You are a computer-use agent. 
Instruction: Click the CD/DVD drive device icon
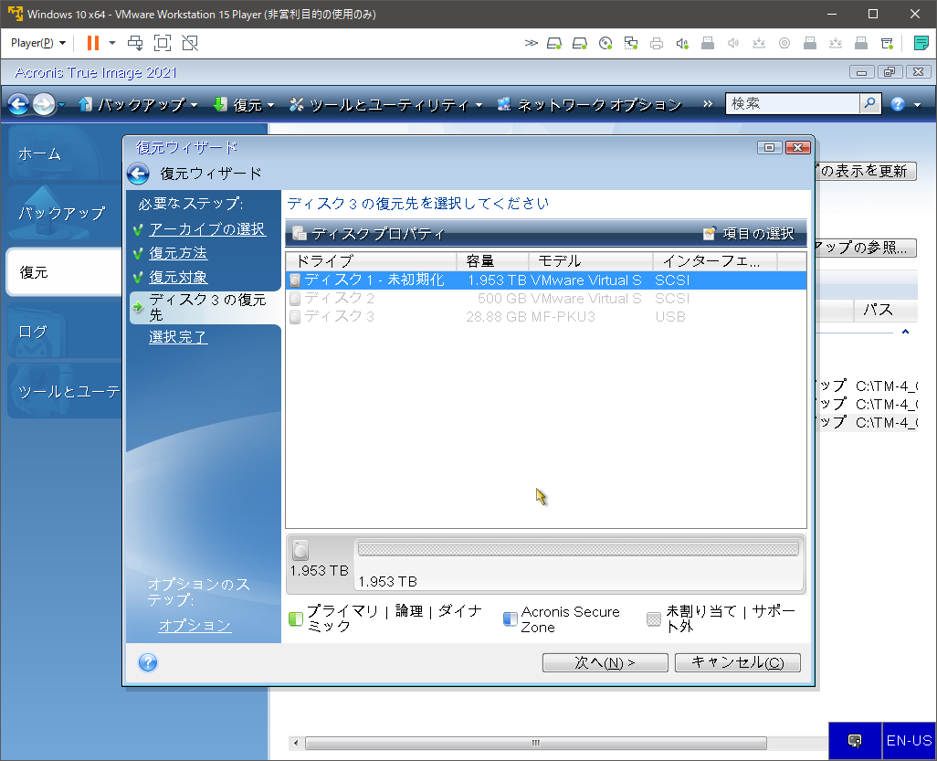tap(605, 43)
